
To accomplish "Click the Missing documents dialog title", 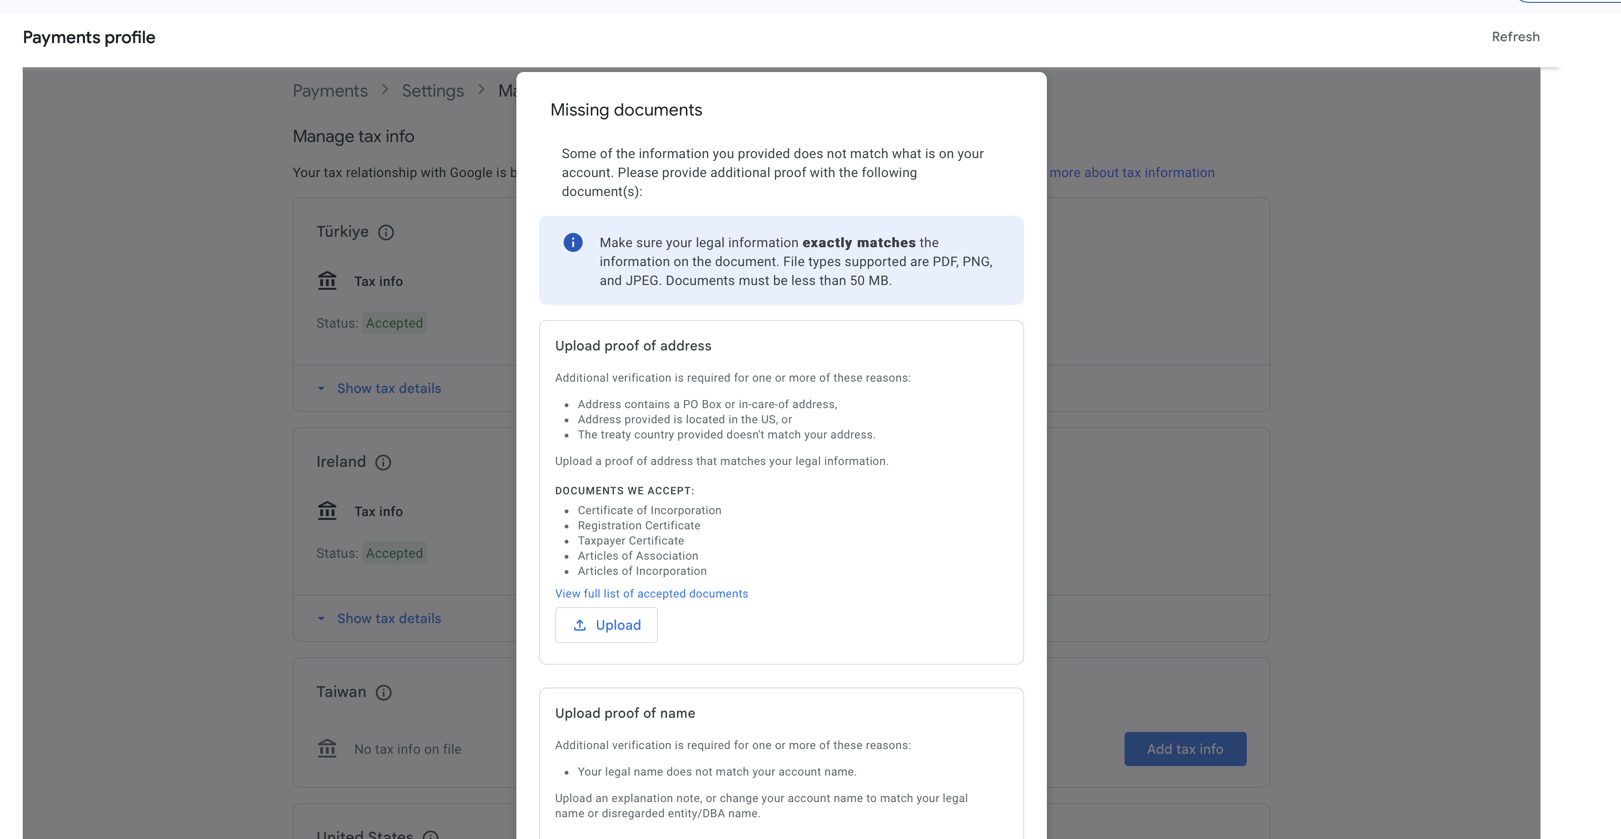I will 626,110.
